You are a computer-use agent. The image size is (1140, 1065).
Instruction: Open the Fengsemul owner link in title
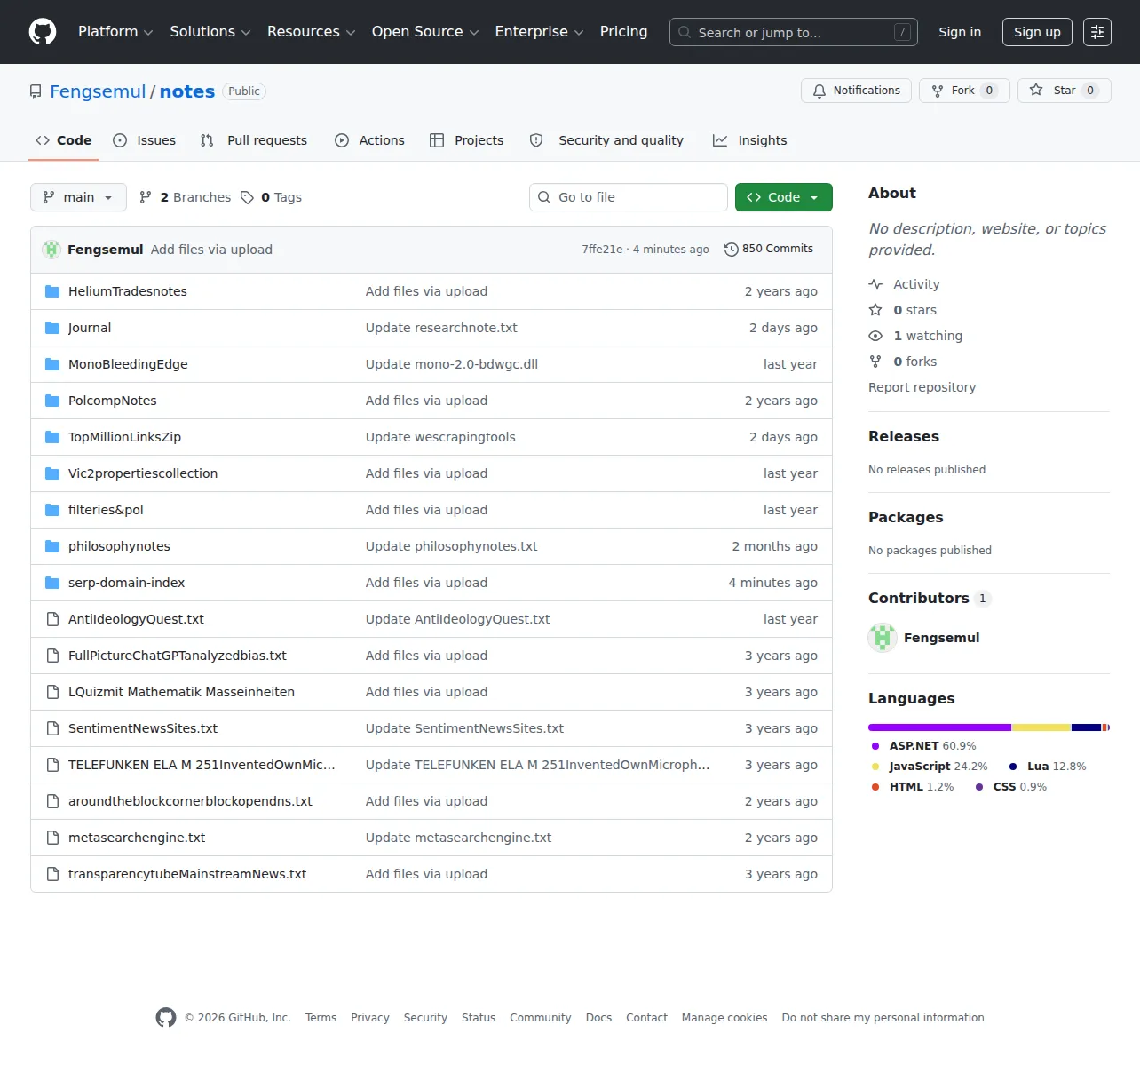pos(98,91)
